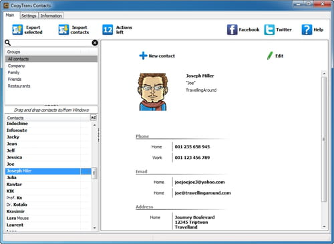Image resolution: width=334 pixels, height=244 pixels.
Task: Select contact Indochine
Action: [48, 124]
